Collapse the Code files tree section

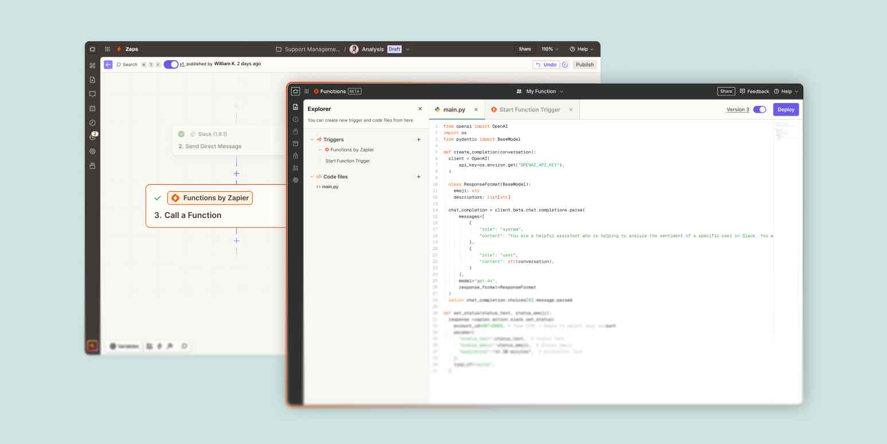pyautogui.click(x=312, y=177)
